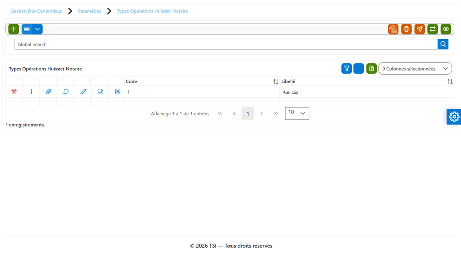
Task: Open the 9 Colonnes sélectionnées dropdown
Action: pos(415,69)
